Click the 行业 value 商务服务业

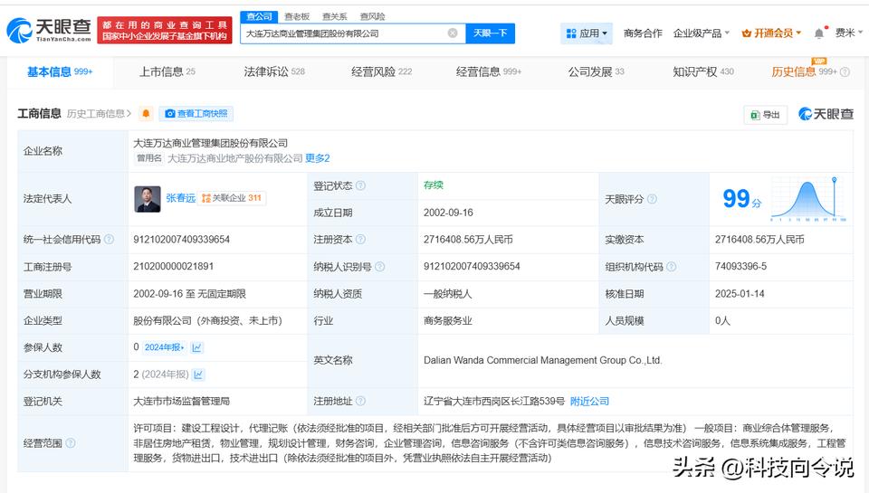coord(448,321)
